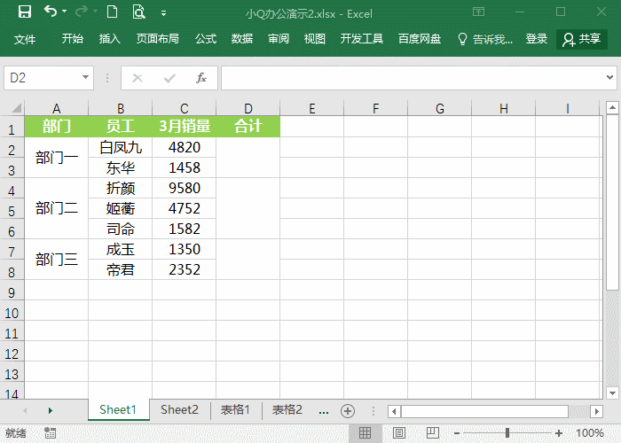This screenshot has height=443, width=621.
Task: Select the merged cell 部门一
Action: [57, 158]
